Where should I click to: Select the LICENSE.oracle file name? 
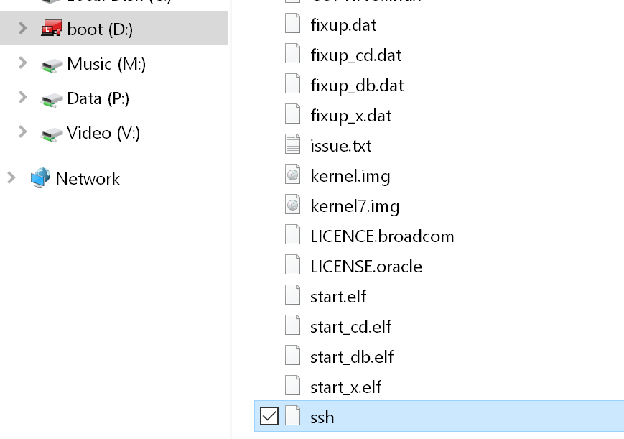point(366,267)
